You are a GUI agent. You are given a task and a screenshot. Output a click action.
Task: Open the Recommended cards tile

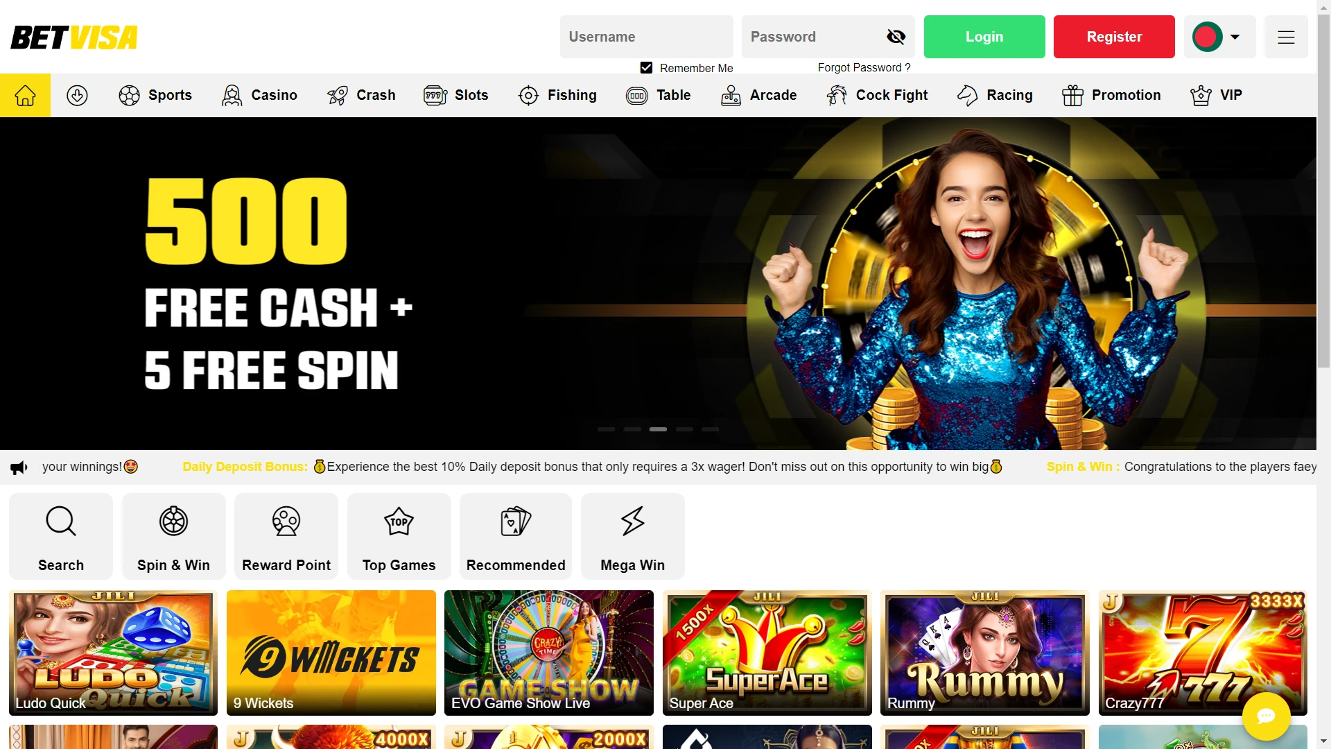coord(516,536)
